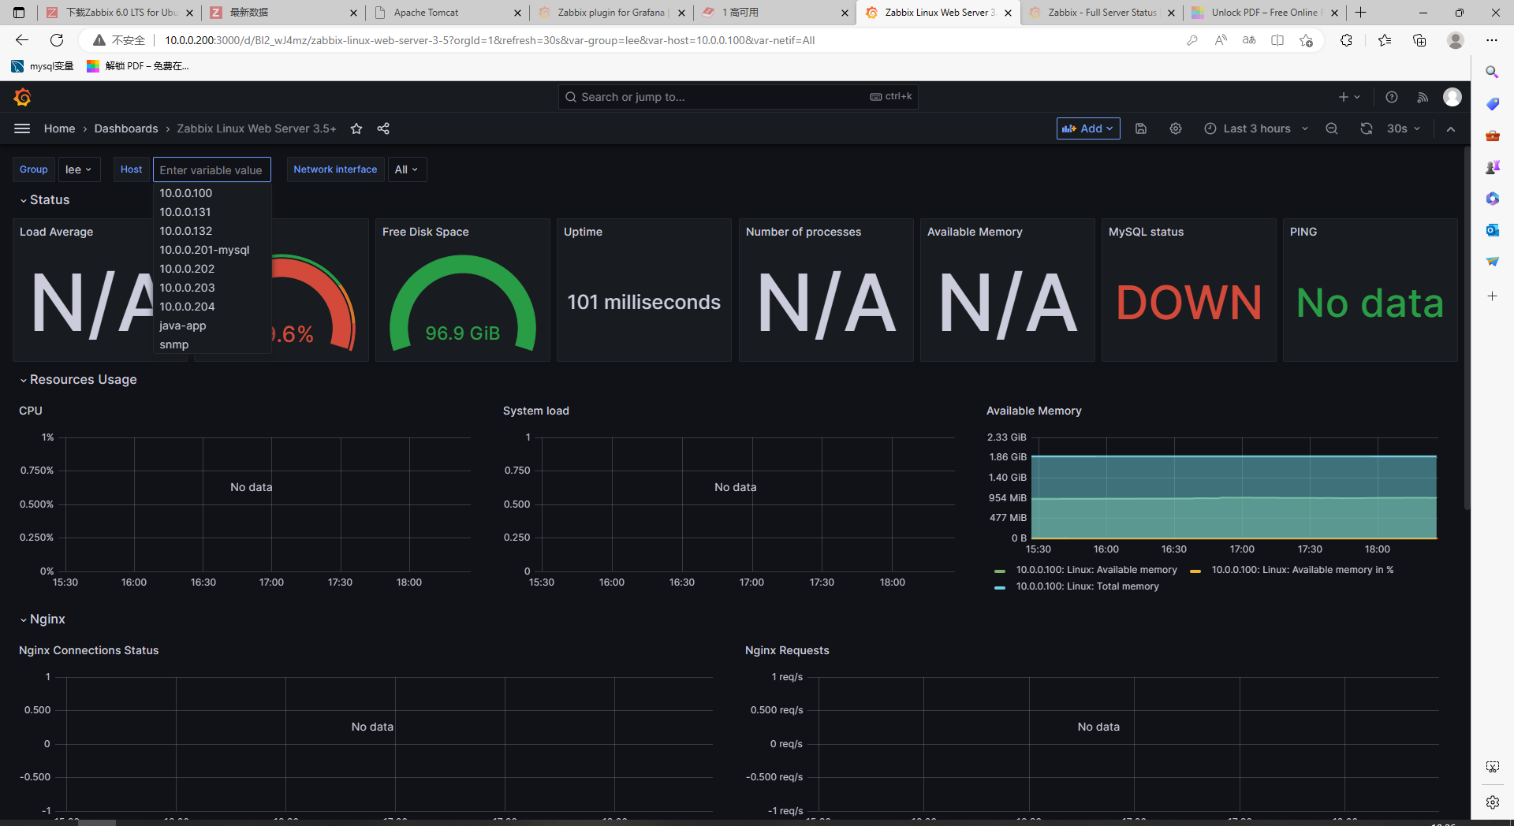Open the Grafana sidebar hamburger menu

coord(22,128)
